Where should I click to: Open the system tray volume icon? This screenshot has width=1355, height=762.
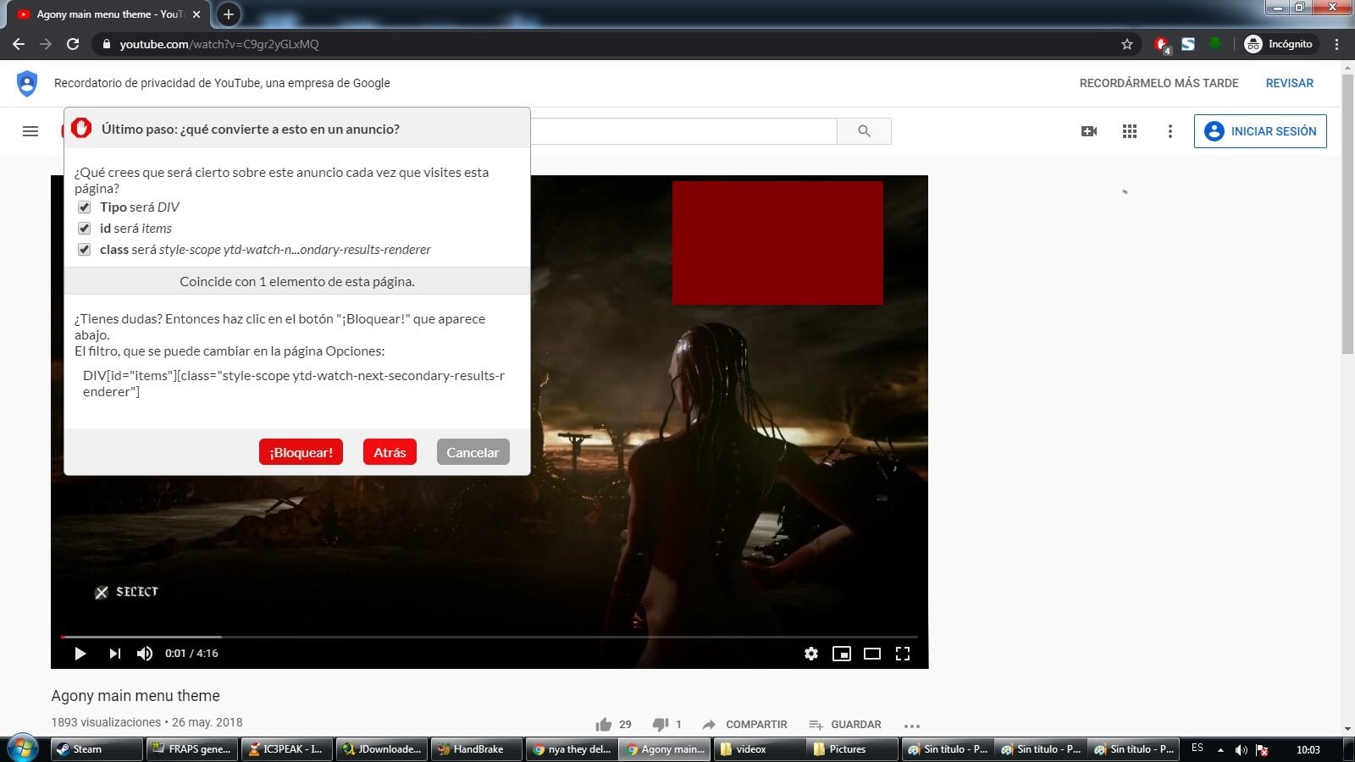tap(1241, 750)
